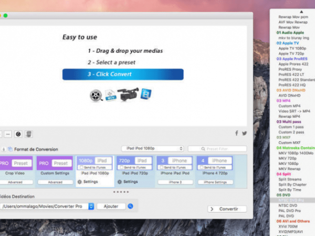Image resolution: width=315 pixels, height=236 pixels.
Task: Enable Send to iTunes for 720p iPad
Action: 121,167
